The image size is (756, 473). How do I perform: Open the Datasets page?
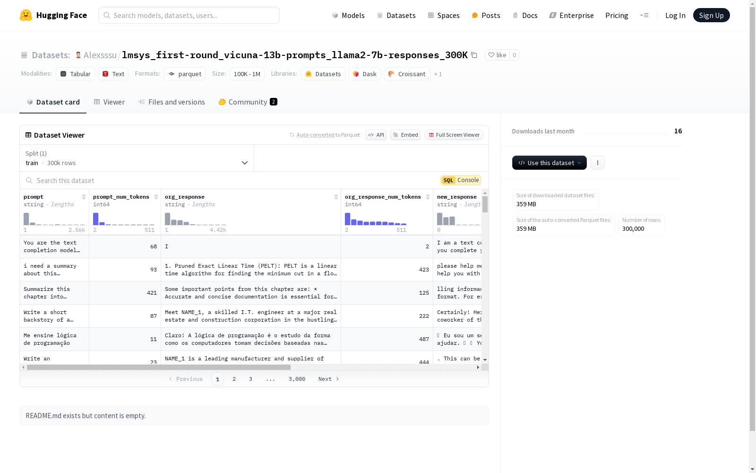coord(396,15)
